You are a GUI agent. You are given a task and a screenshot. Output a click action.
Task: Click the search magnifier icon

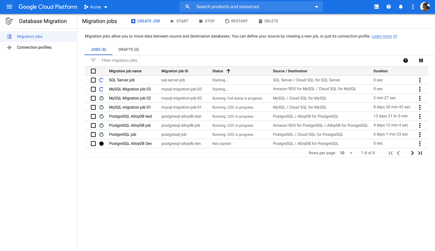[x=188, y=7]
